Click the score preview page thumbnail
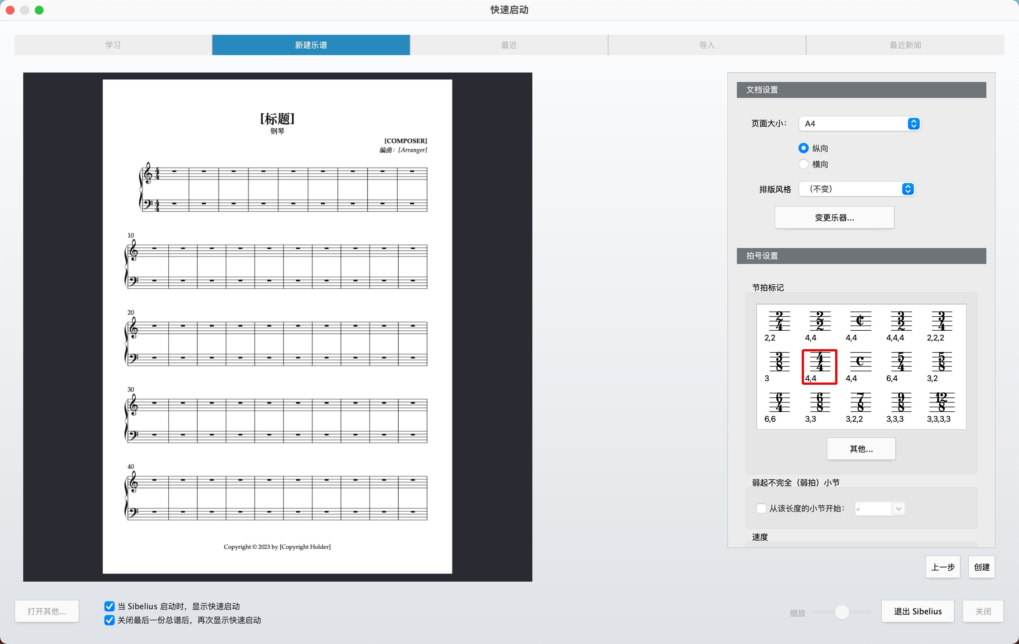 (x=277, y=327)
